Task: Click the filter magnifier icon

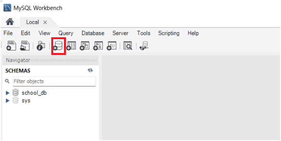Action: (7, 81)
